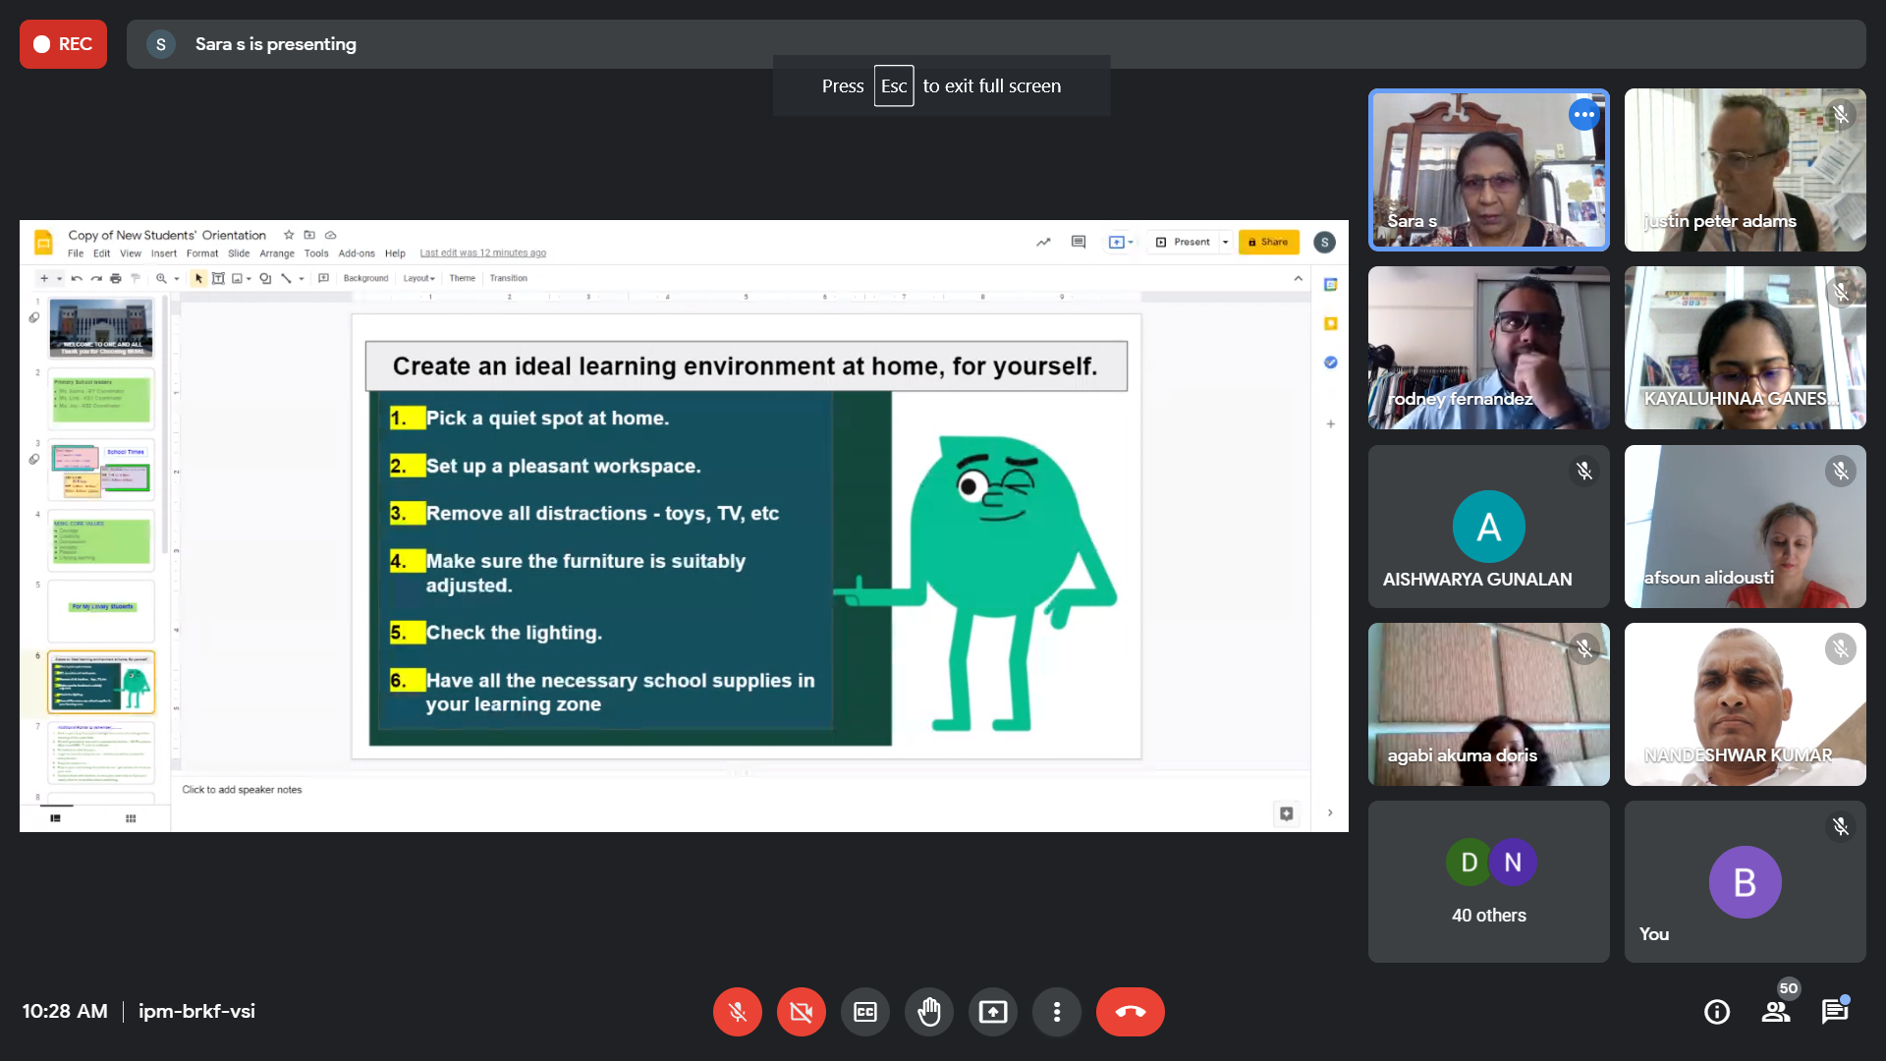Viewport: 1886px width, 1061px height.
Task: Click the speaker notes field
Action: [242, 790]
